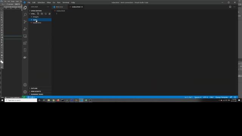
Task: Click the VS Code logo in title bar
Action: point(24,2)
